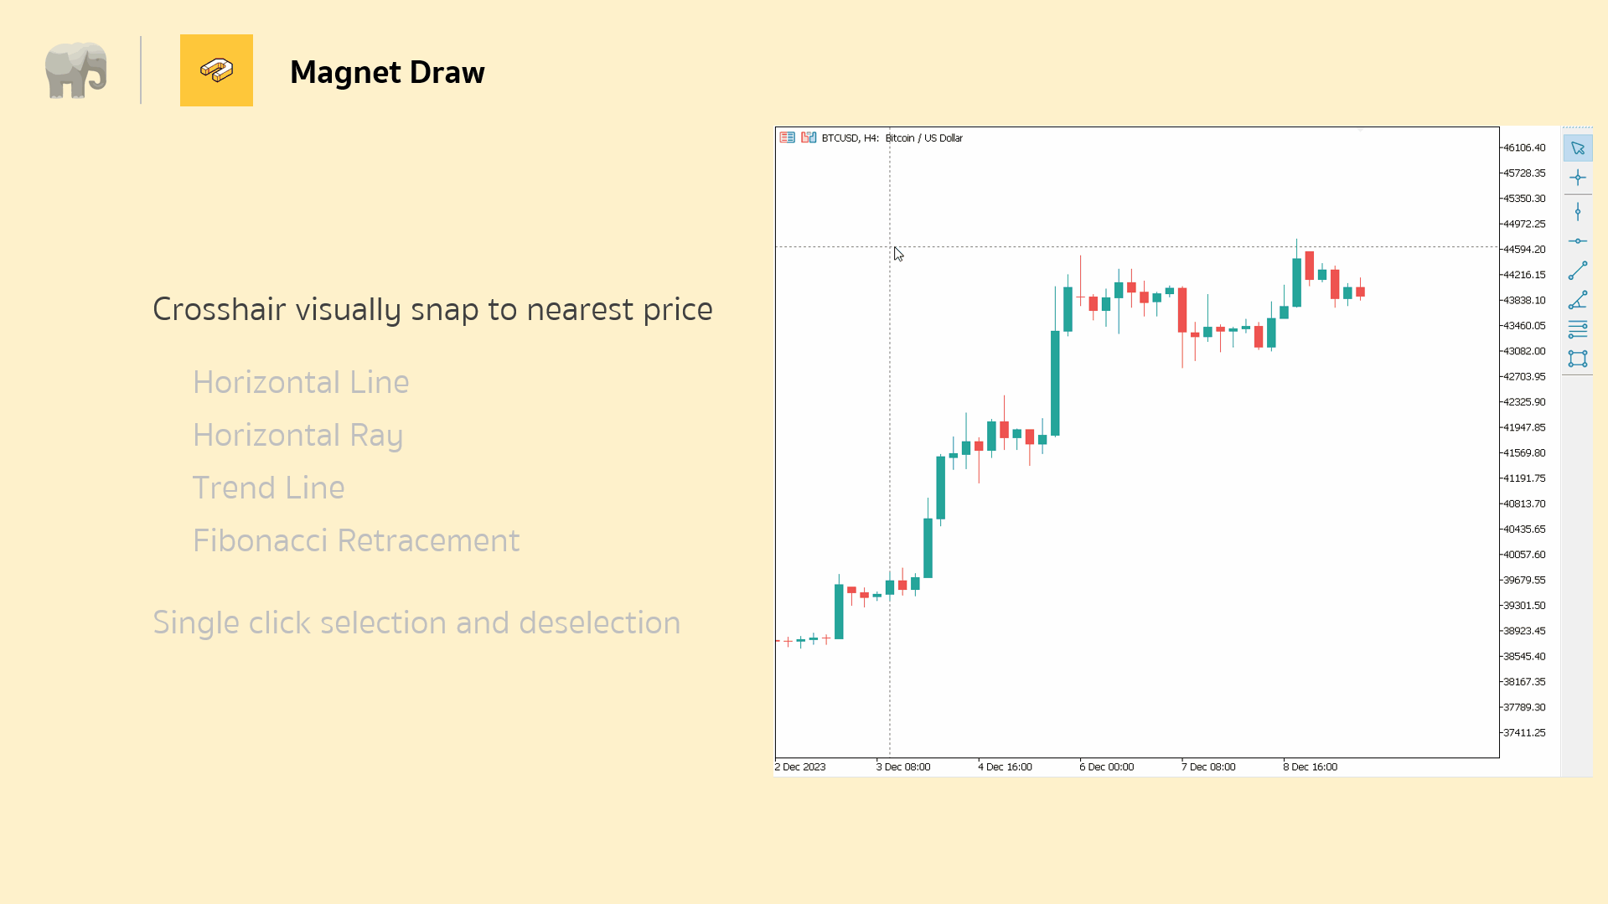Select the pointer tool in the sidebar
This screenshot has width=1608, height=904.
coord(1579,147)
